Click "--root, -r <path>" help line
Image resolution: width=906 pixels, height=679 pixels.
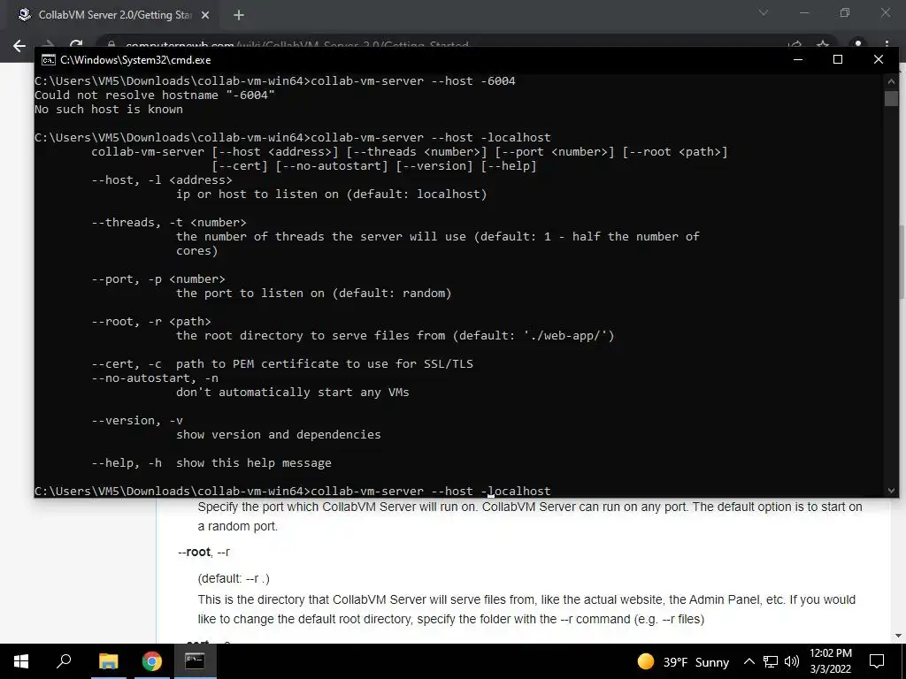[151, 321]
